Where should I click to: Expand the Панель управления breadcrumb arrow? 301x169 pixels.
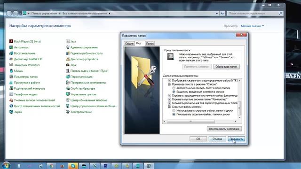[60, 14]
